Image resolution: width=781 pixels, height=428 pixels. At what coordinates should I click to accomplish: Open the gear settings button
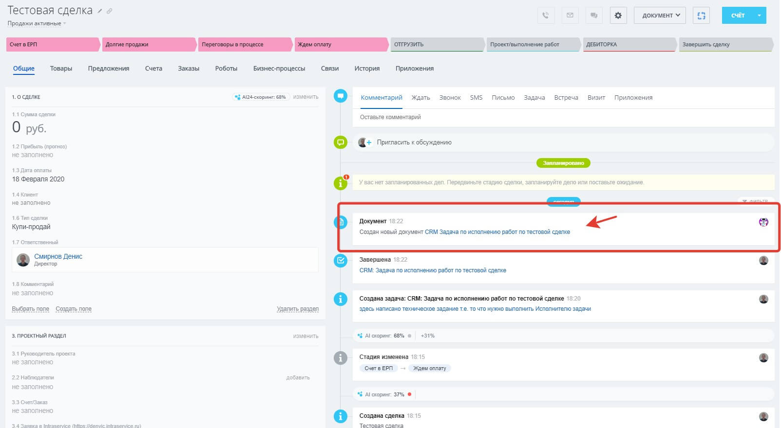618,15
